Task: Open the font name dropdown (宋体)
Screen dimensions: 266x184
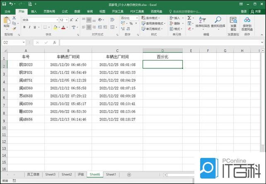Action: pyautogui.click(x=57, y=20)
